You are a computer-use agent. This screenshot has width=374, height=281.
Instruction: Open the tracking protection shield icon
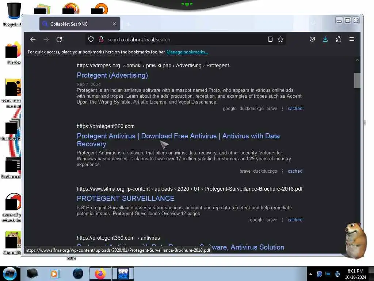click(91, 39)
